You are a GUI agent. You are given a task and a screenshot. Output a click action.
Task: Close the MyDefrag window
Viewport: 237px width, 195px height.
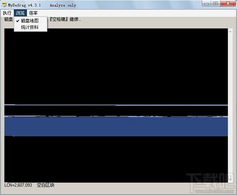(228, 3)
